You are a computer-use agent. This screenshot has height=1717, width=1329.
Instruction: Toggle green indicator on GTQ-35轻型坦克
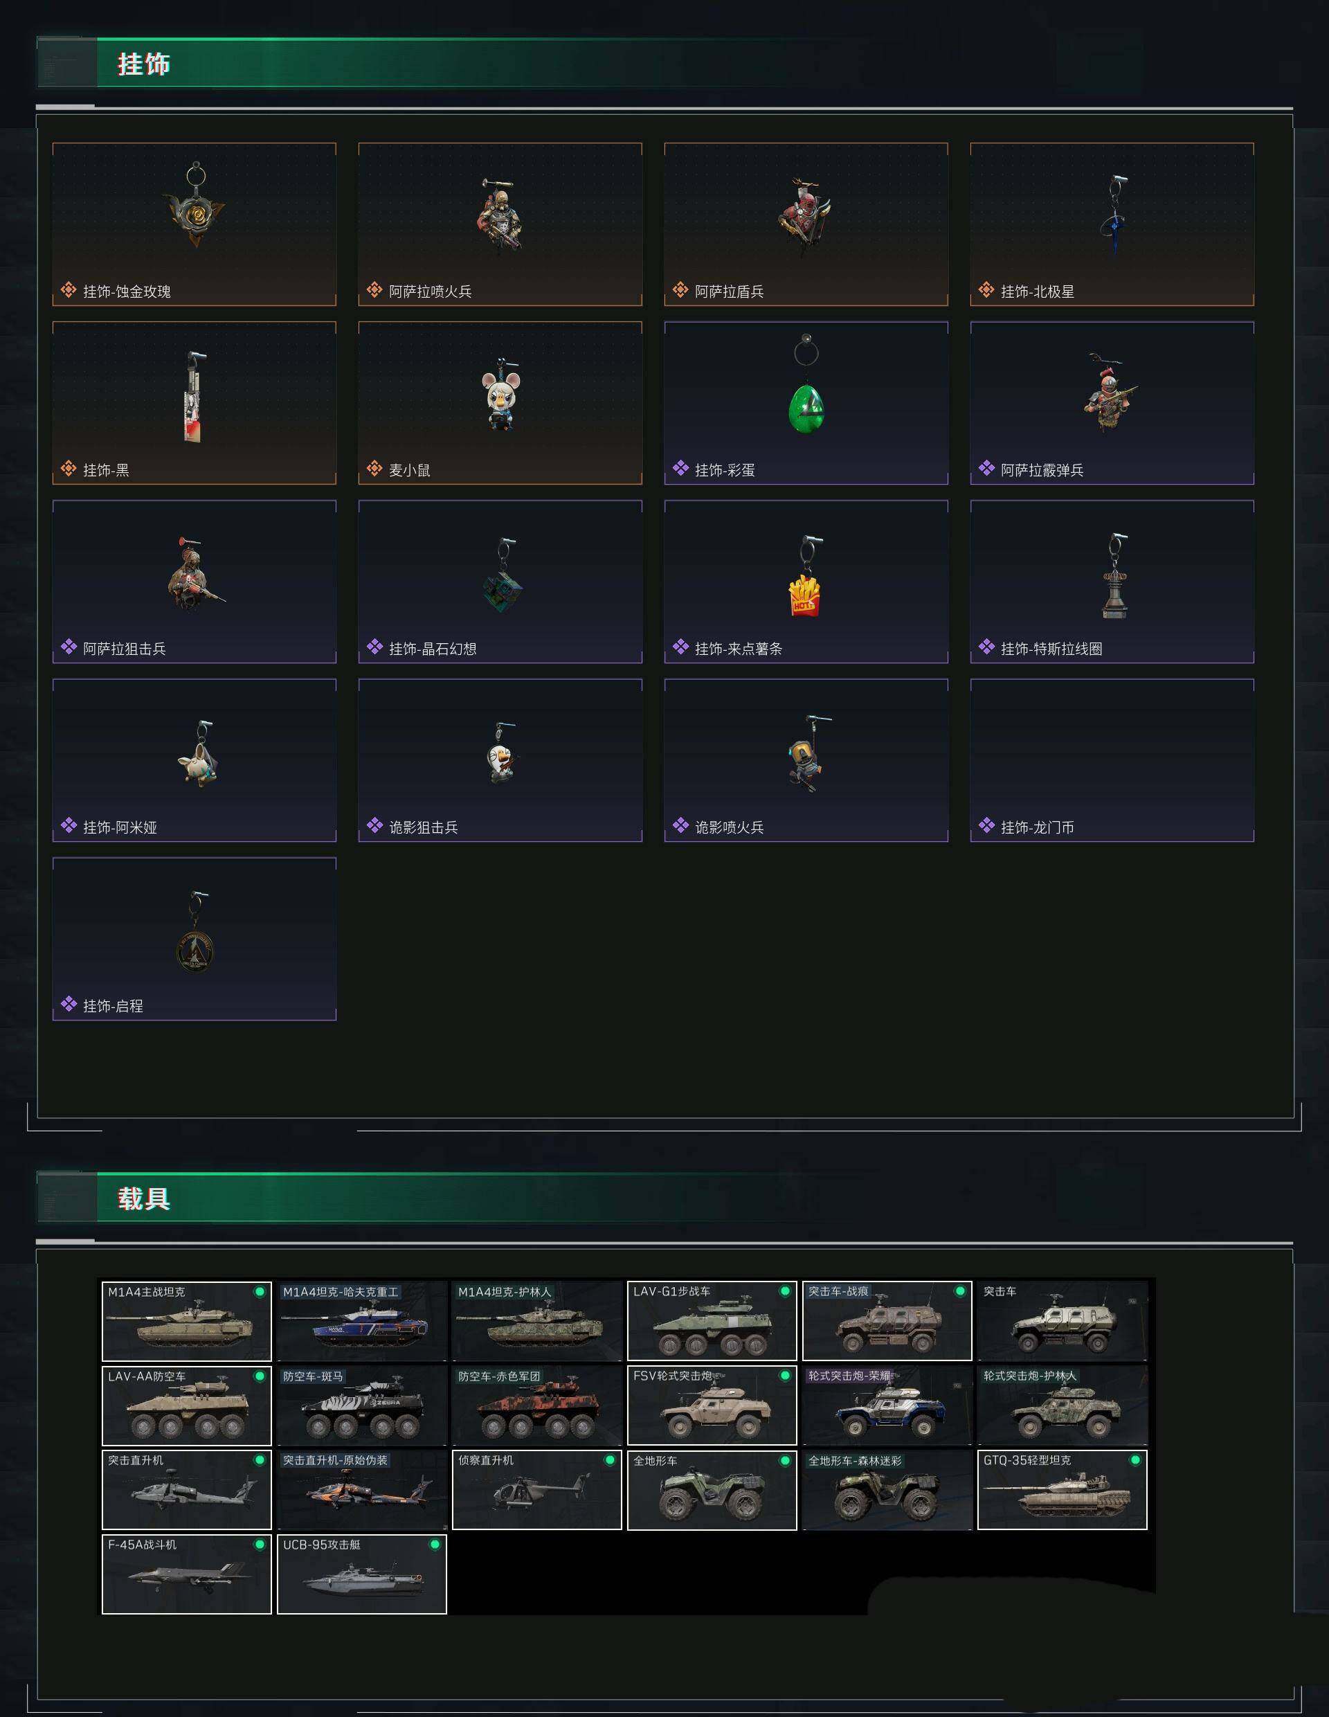[x=1135, y=1460]
